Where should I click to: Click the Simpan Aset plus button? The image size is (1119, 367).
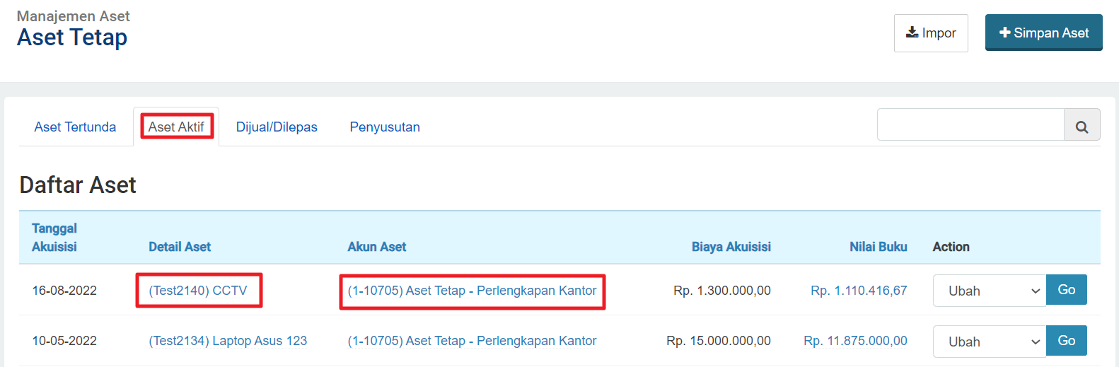coord(1043,33)
